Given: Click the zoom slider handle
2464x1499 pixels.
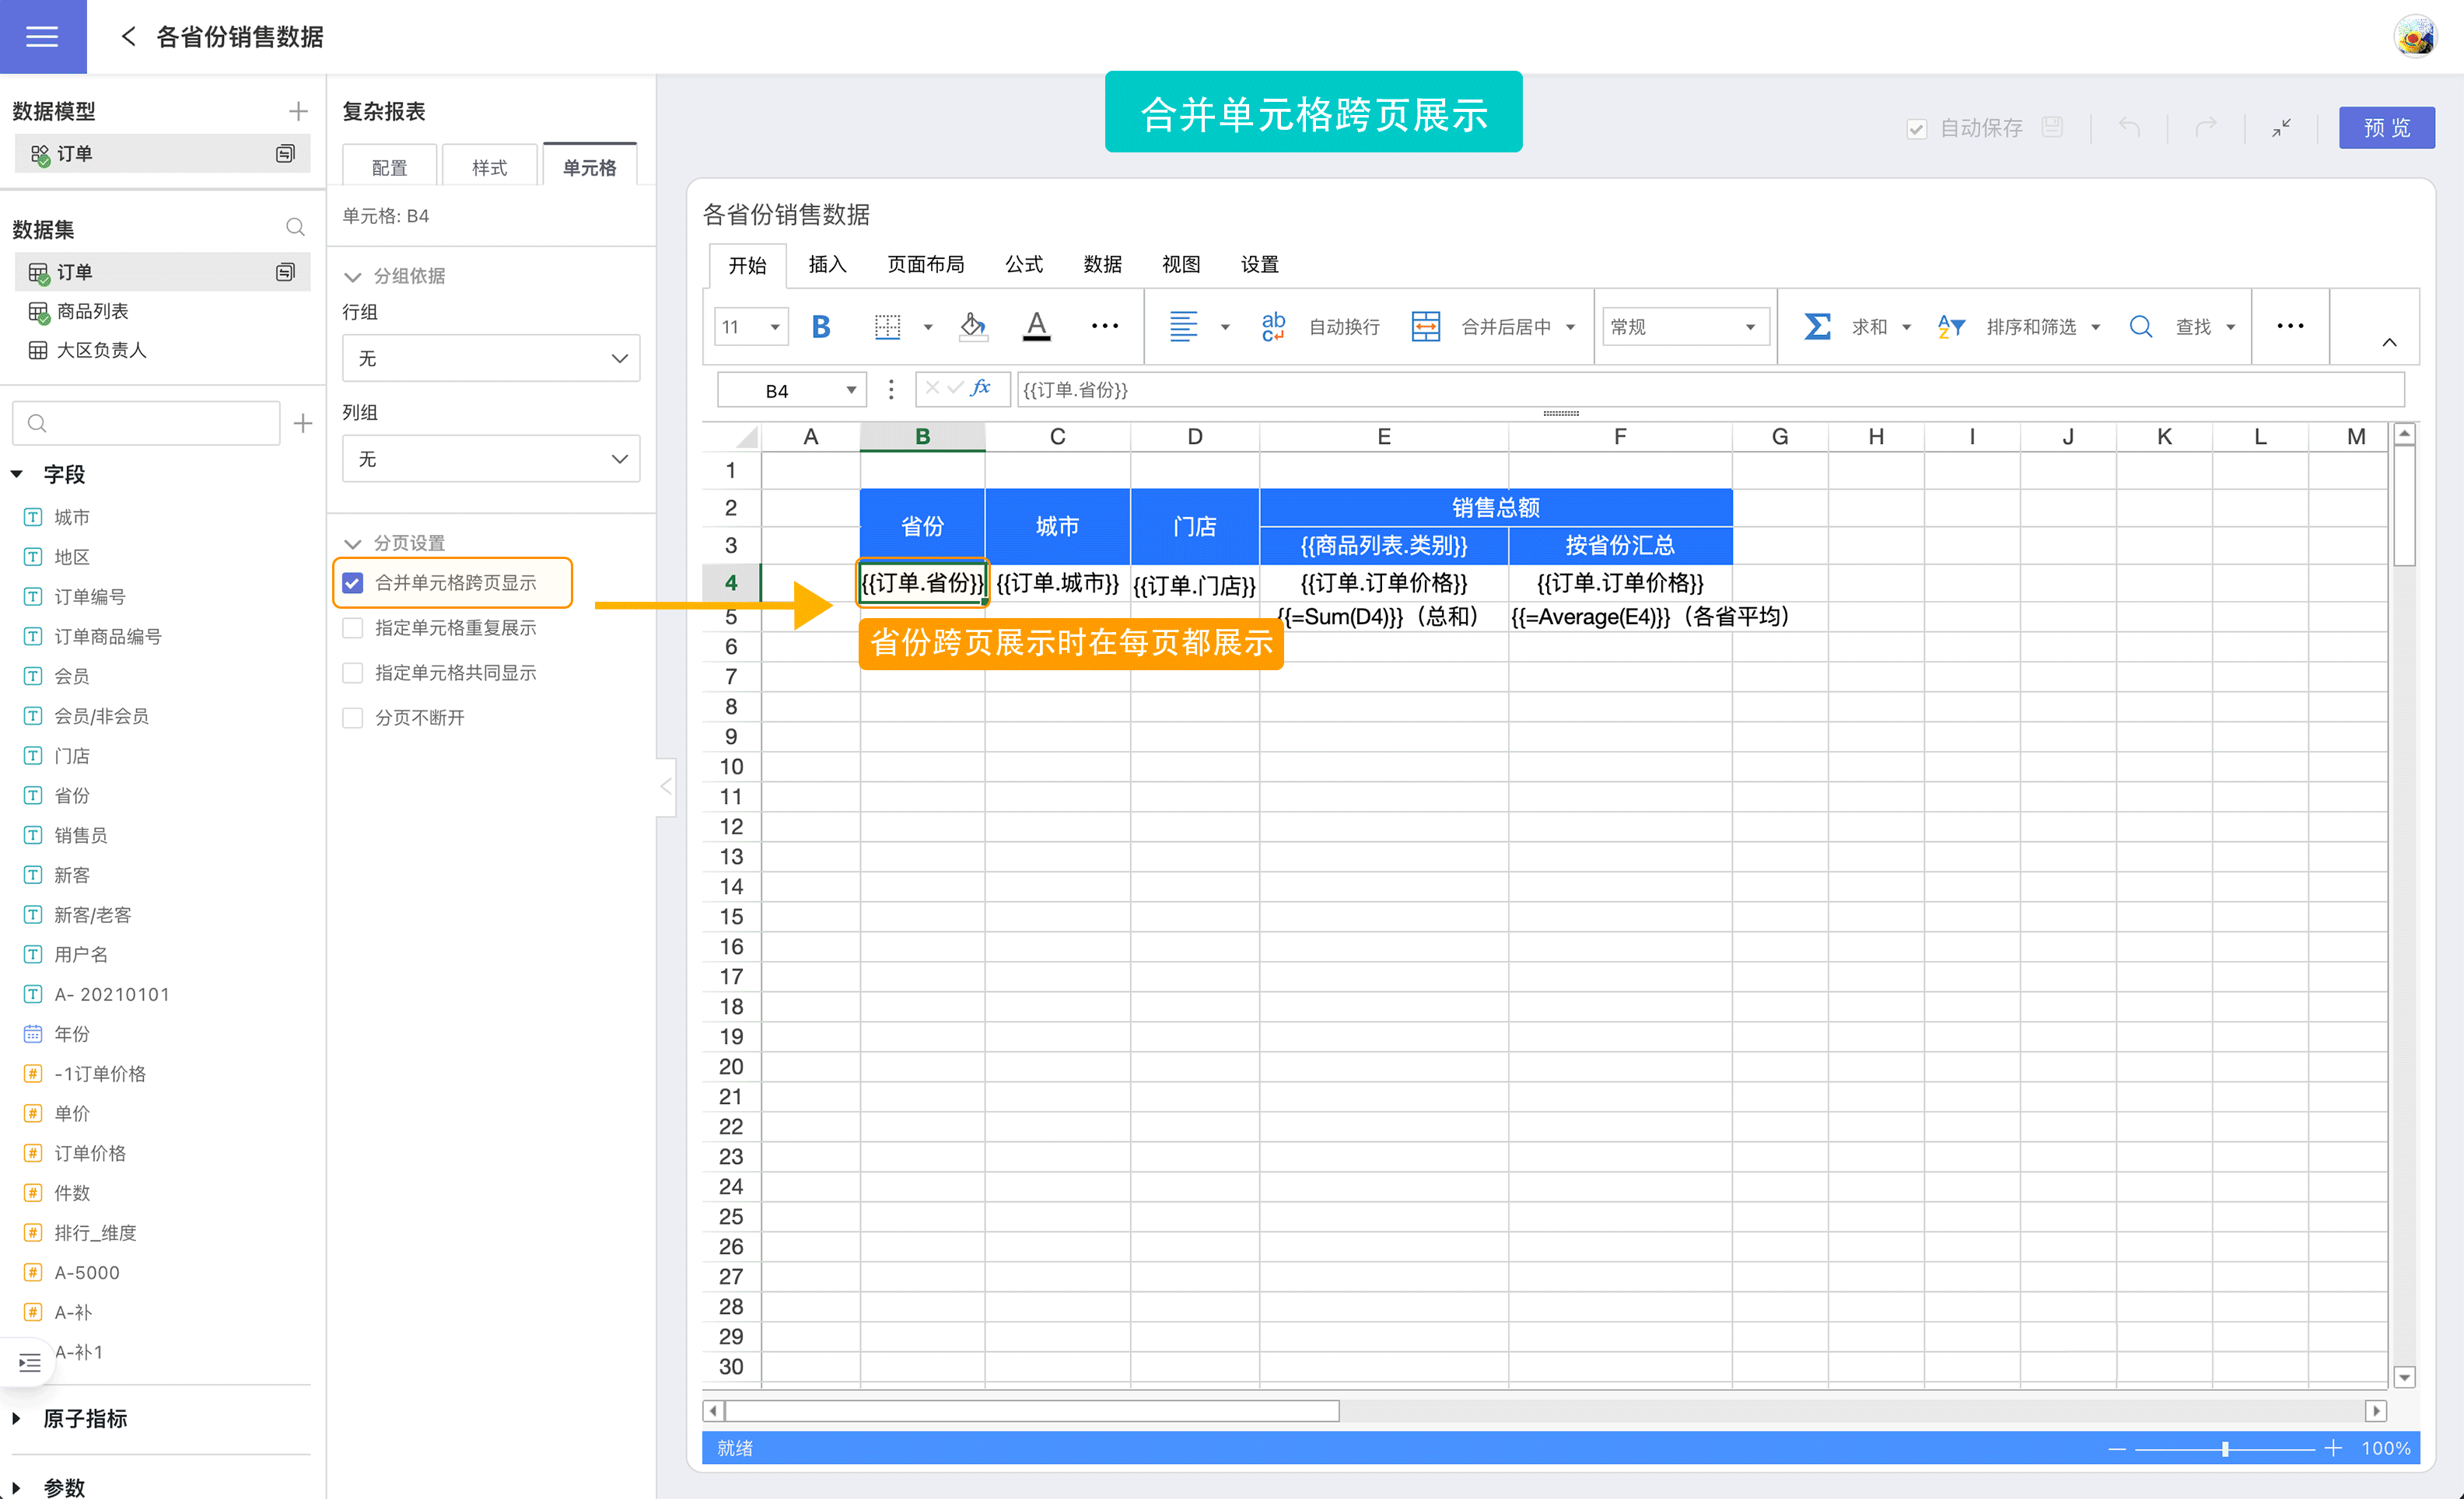Looking at the screenshot, I should click(2225, 1448).
